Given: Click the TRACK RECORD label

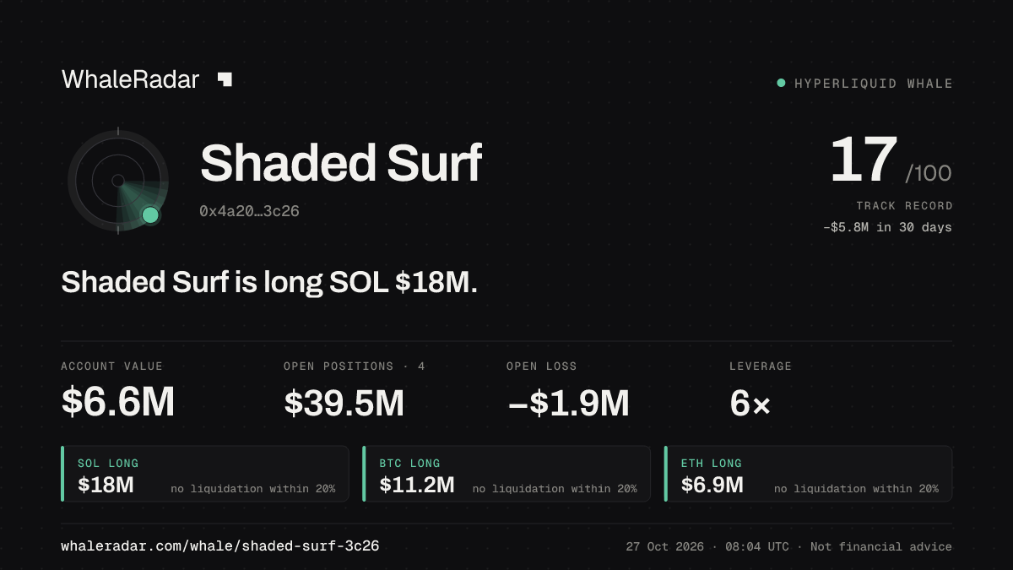Looking at the screenshot, I should 904,205.
